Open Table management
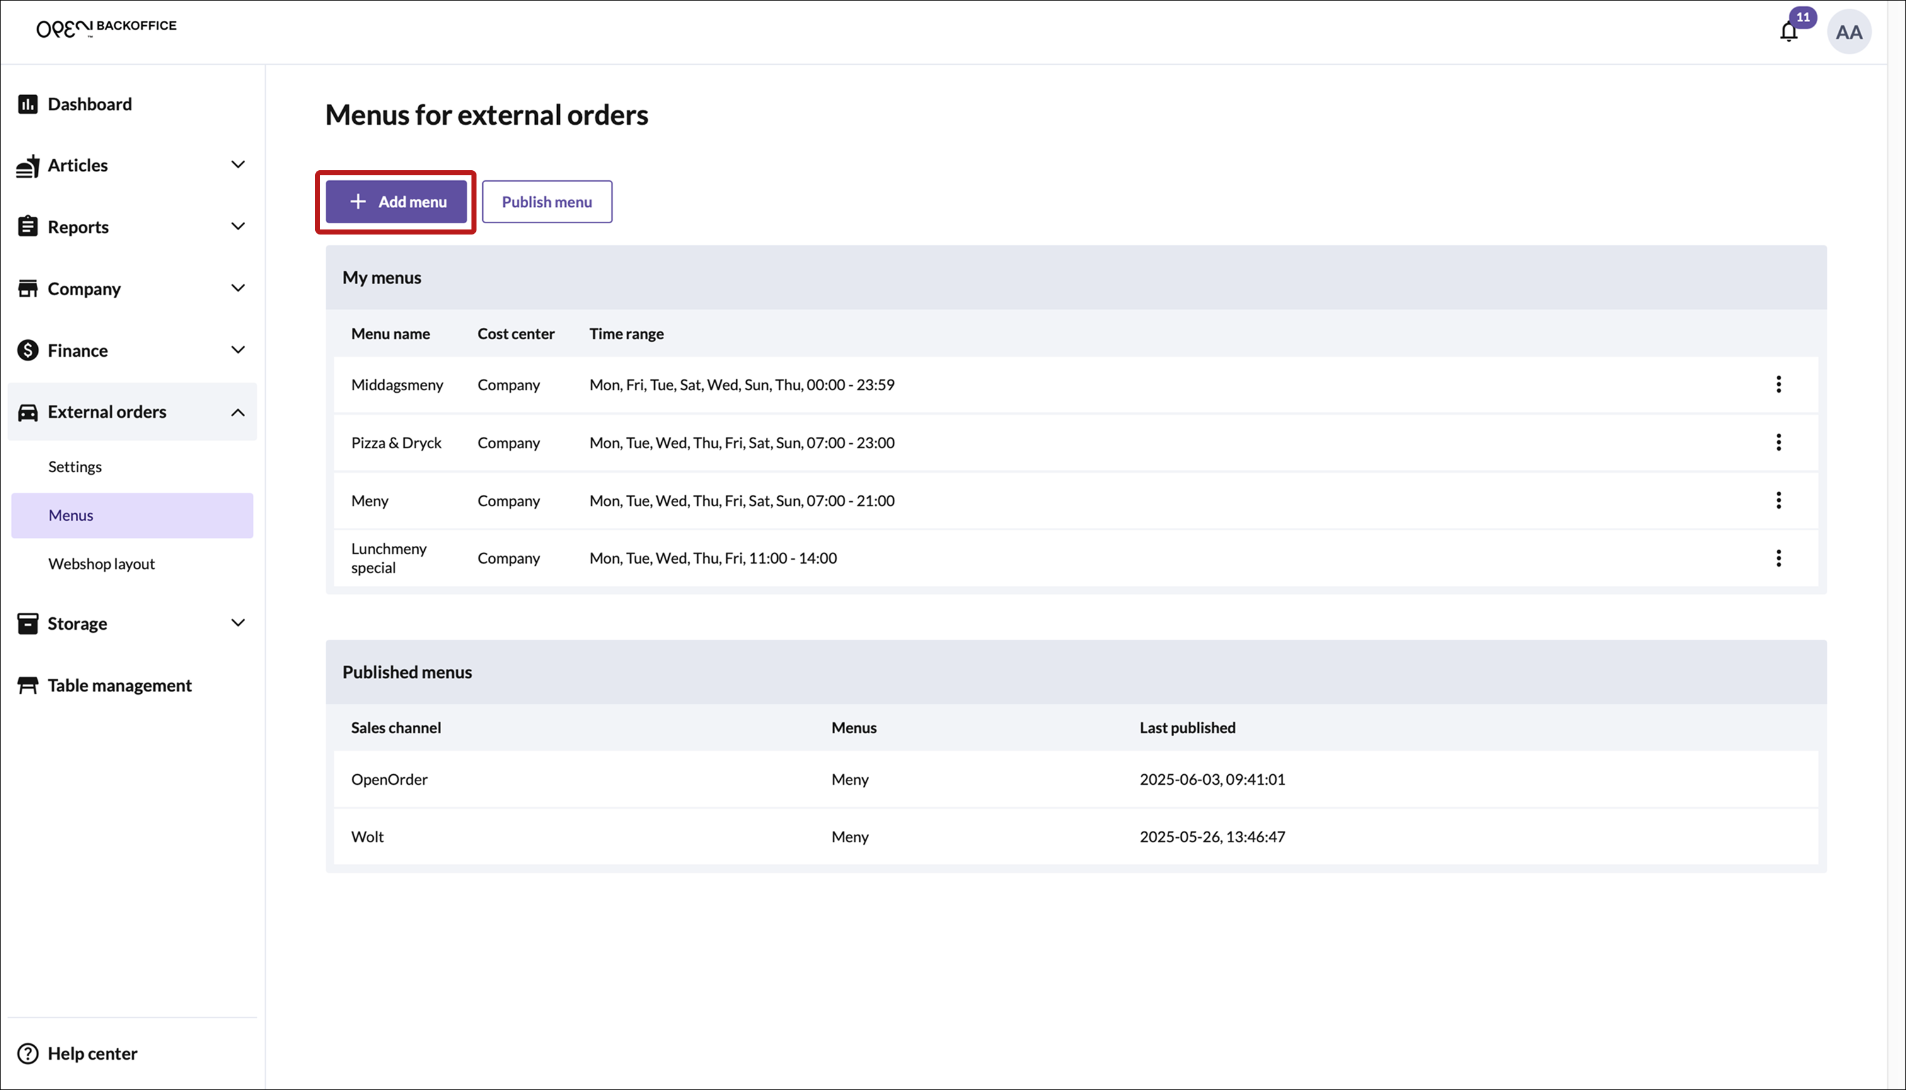This screenshot has width=1906, height=1090. point(120,686)
